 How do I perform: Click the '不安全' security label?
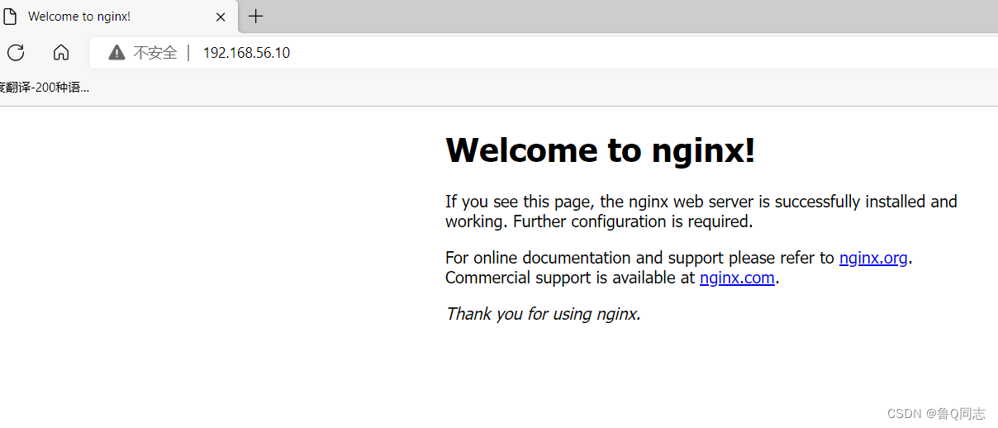tap(155, 53)
